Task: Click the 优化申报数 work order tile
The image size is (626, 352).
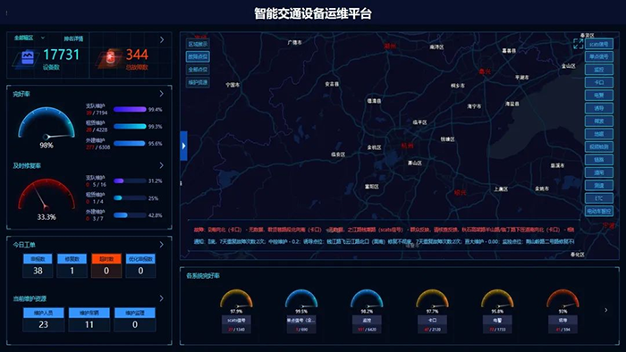Action: pos(140,265)
